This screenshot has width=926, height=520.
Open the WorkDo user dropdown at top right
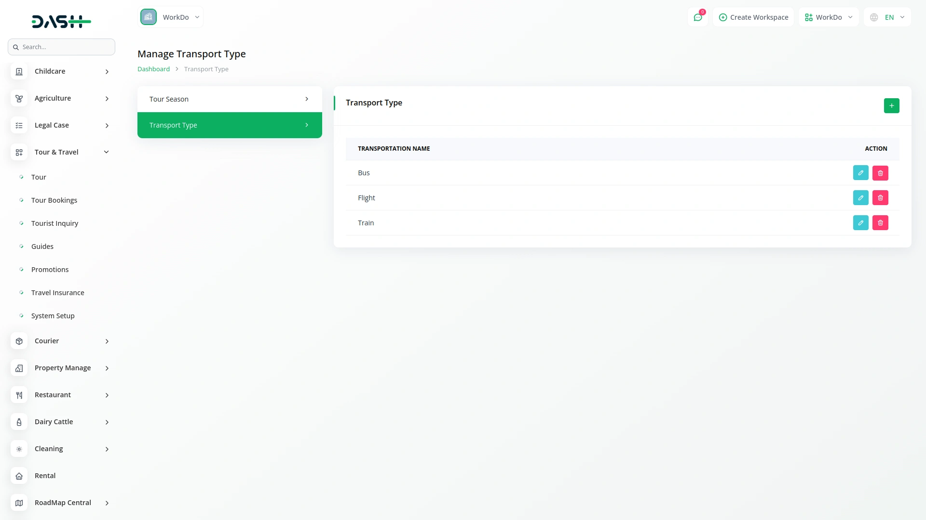pos(829,17)
